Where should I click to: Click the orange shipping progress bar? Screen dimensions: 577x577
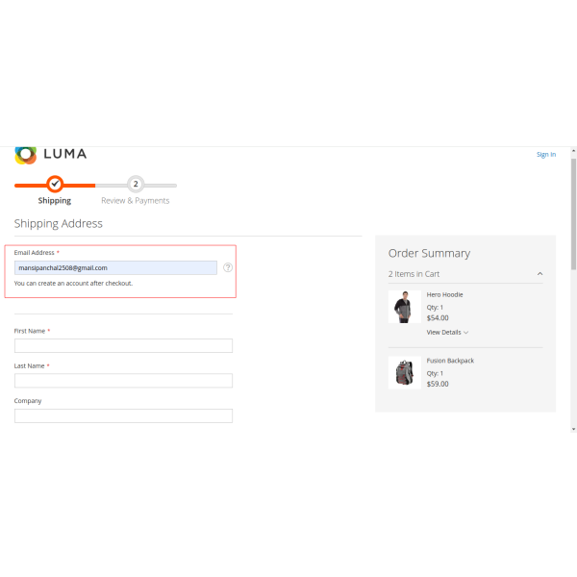pos(79,185)
